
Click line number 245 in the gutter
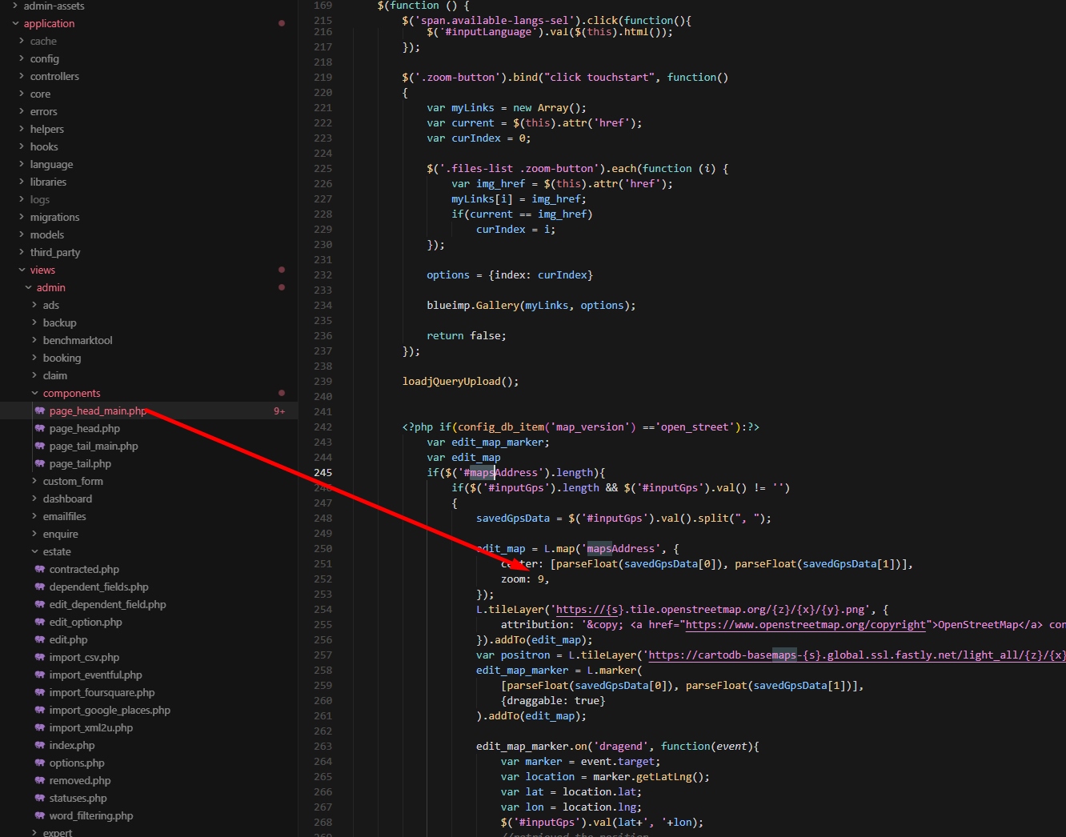[323, 473]
